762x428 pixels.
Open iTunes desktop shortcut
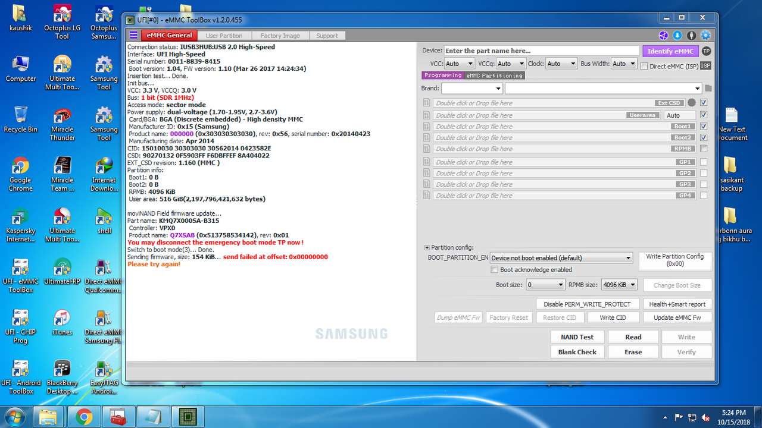(62, 323)
